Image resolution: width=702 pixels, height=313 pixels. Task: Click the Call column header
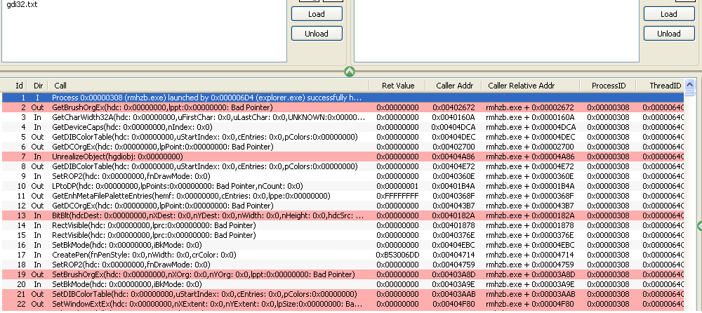(x=211, y=86)
